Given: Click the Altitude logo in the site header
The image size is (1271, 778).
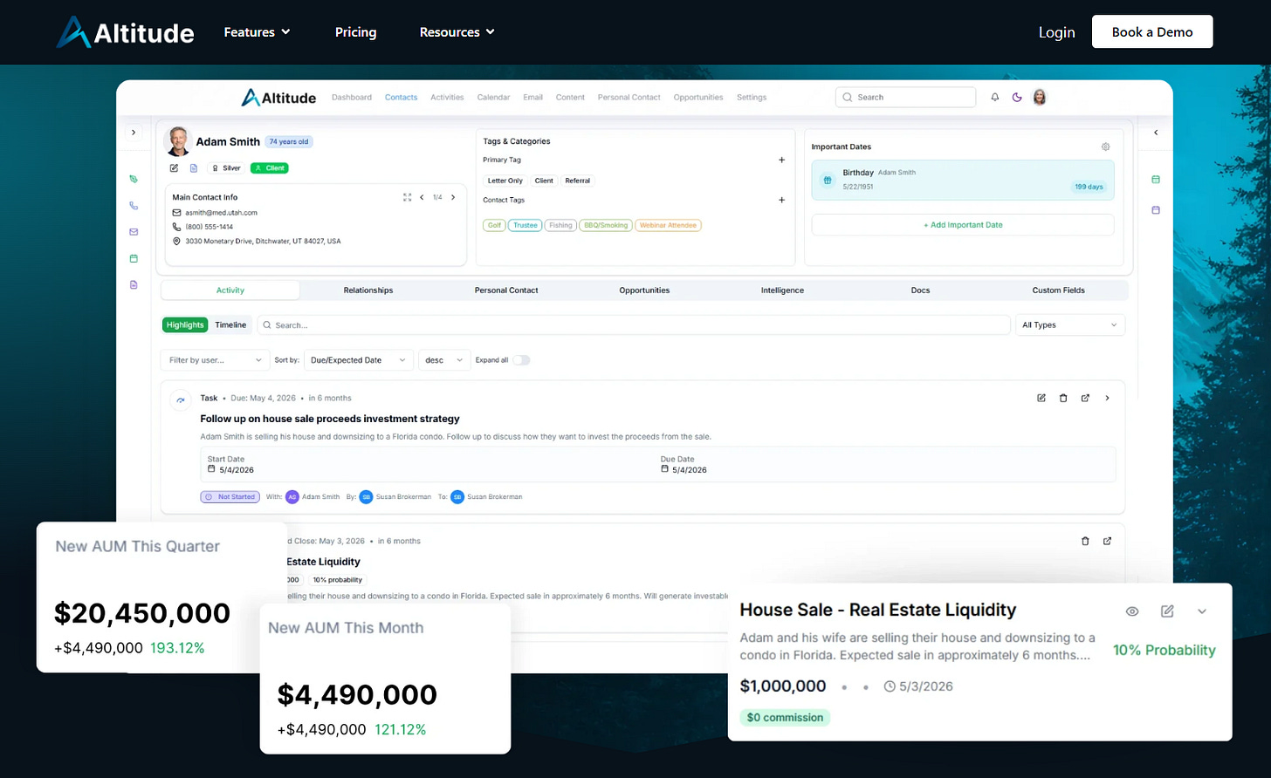Looking at the screenshot, I should point(126,32).
